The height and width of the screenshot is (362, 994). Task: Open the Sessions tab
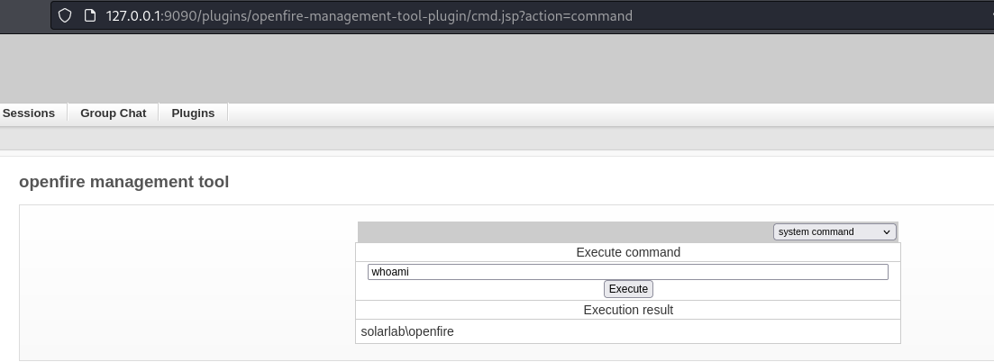(29, 113)
